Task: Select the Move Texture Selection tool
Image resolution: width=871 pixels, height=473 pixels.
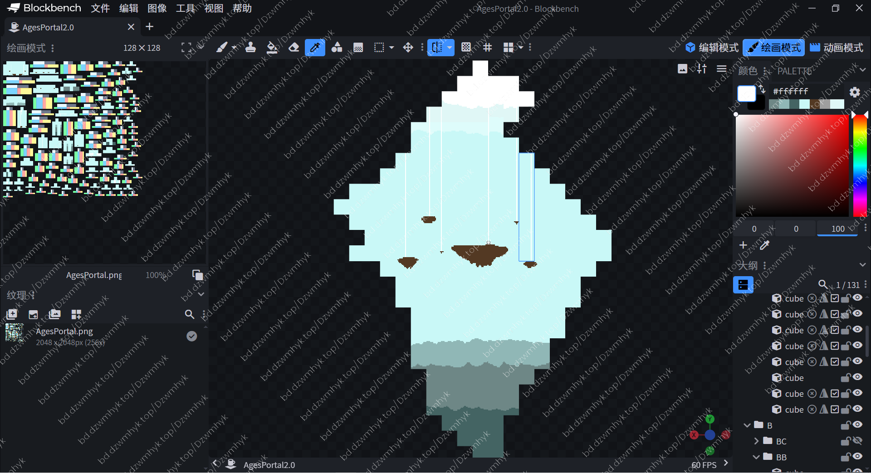Action: point(408,48)
